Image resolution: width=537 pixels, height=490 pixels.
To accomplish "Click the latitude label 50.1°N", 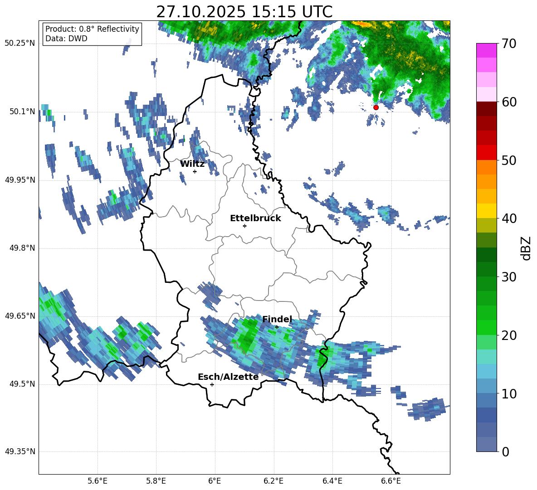I will (22, 112).
